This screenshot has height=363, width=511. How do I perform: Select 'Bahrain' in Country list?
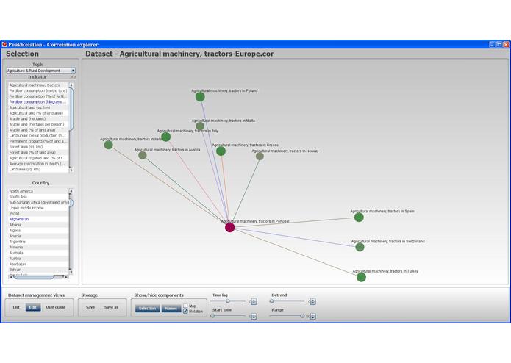point(38,270)
